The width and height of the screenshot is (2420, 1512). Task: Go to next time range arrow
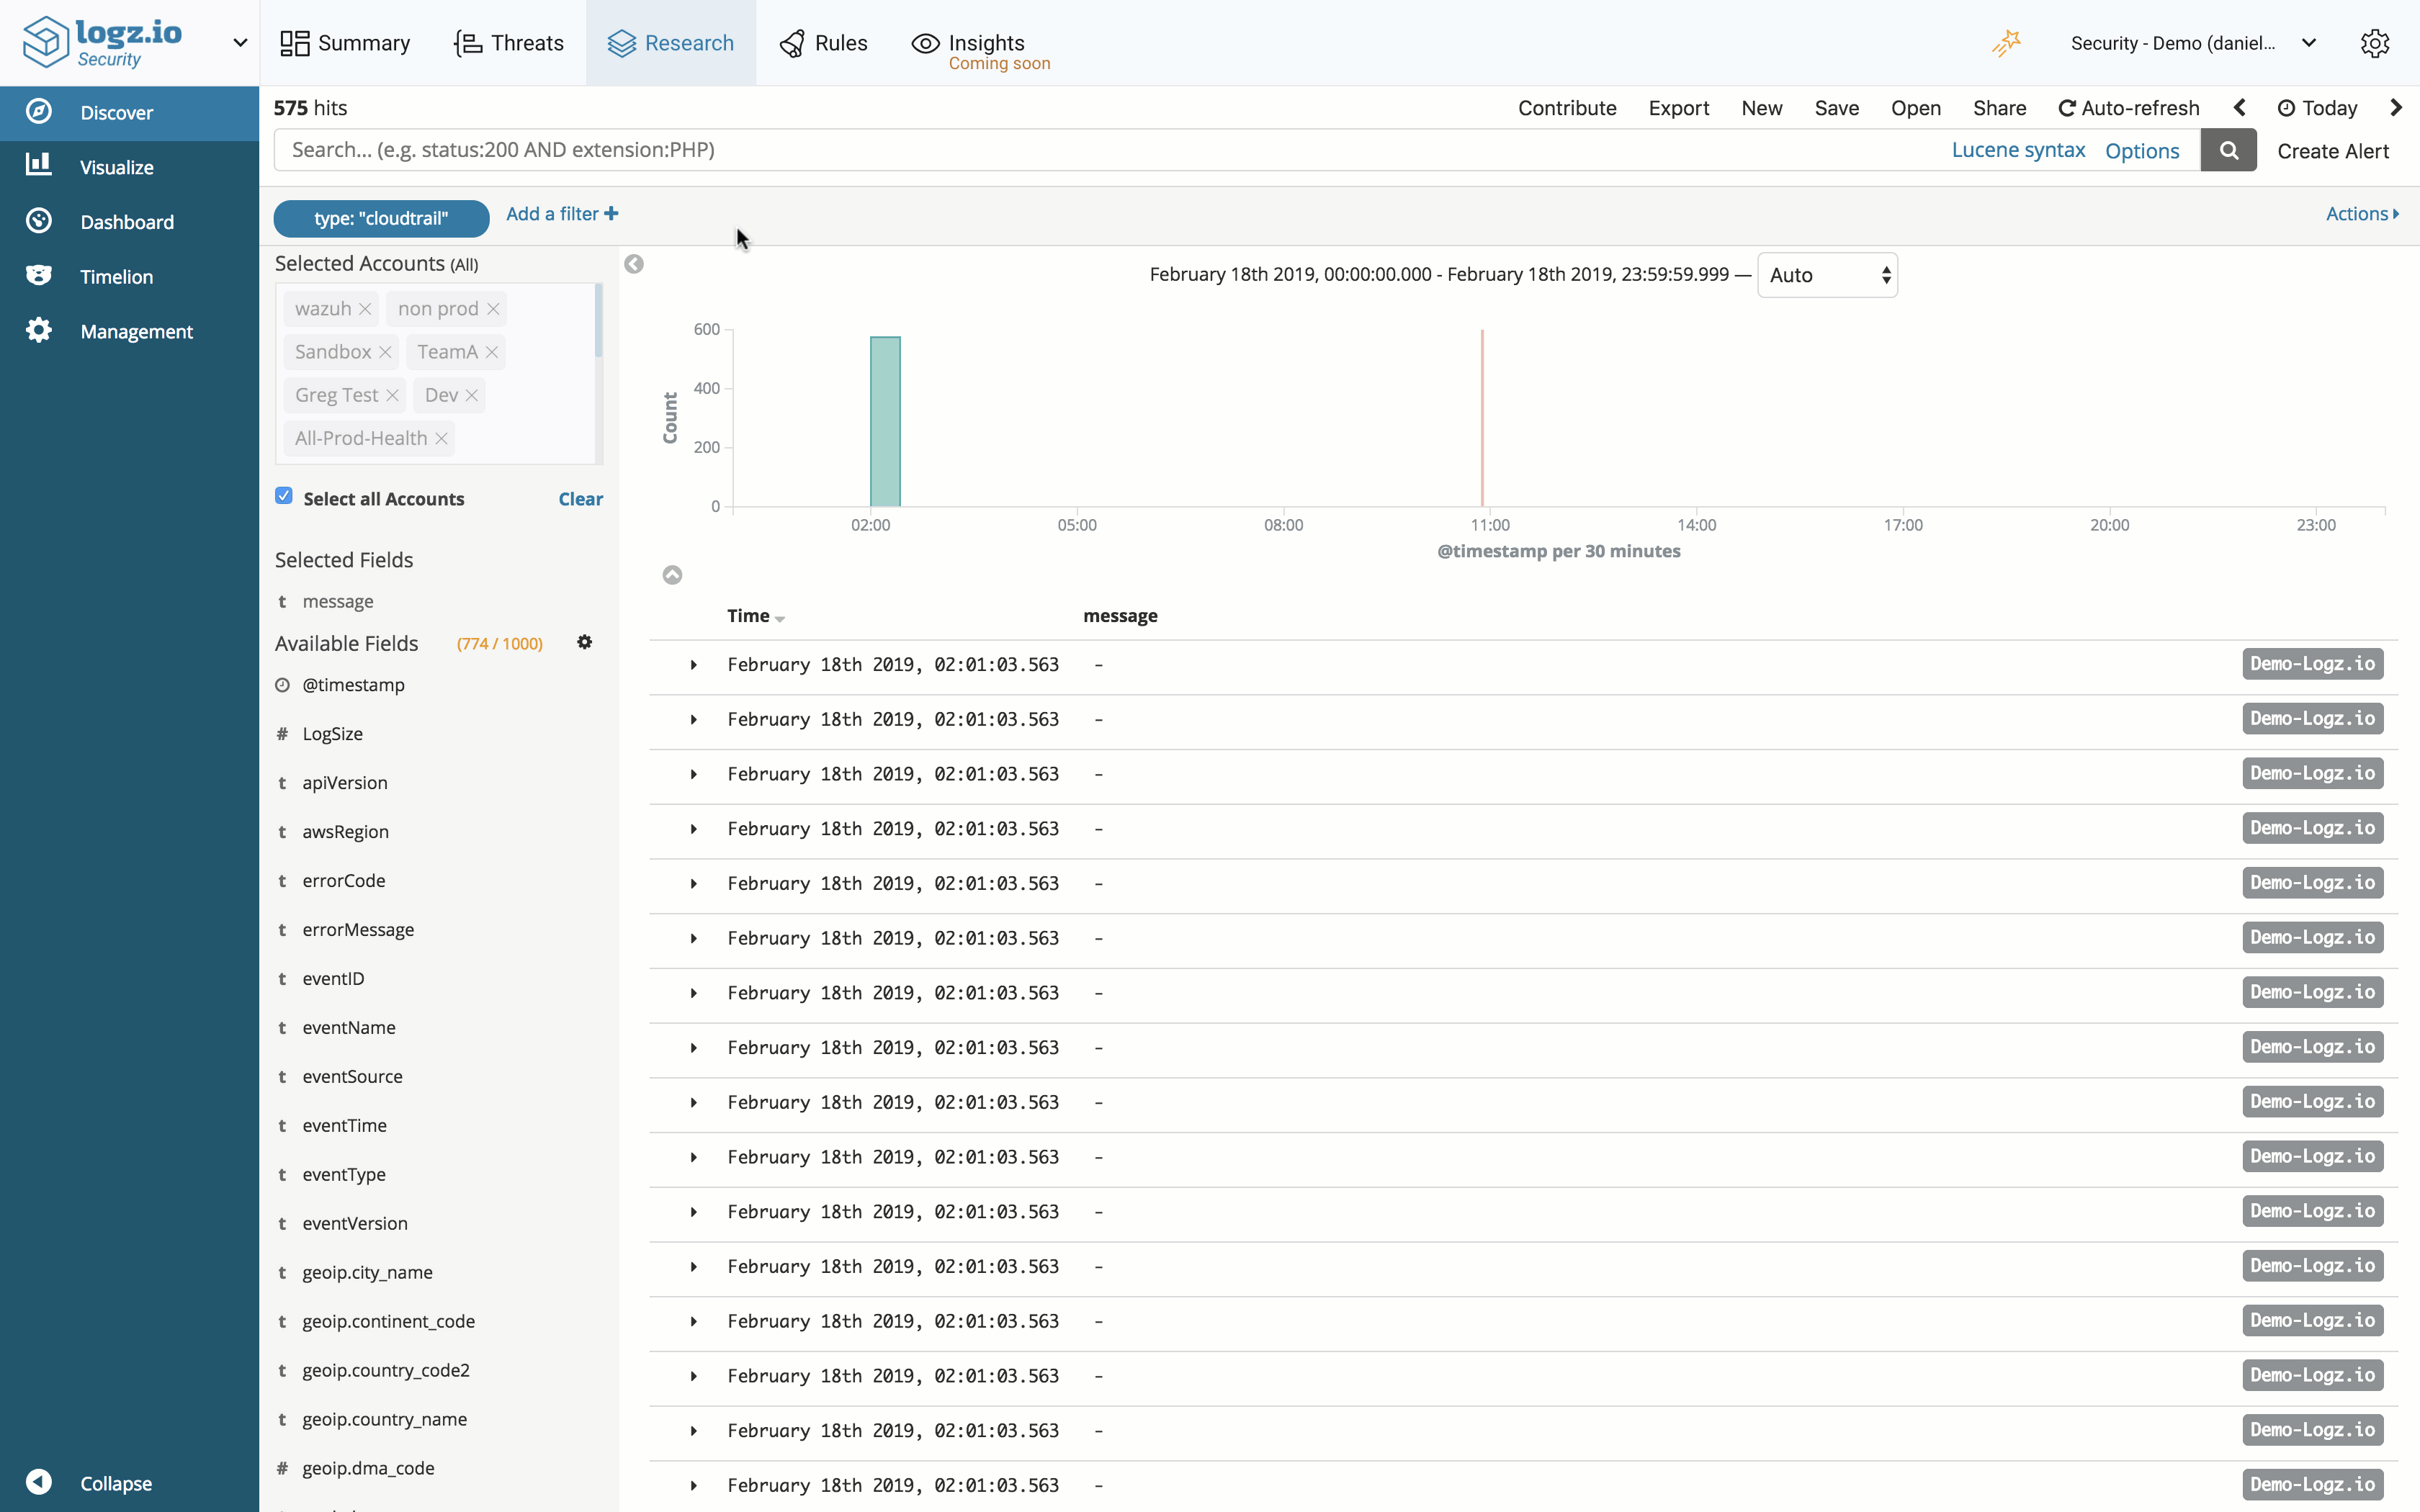click(2396, 108)
